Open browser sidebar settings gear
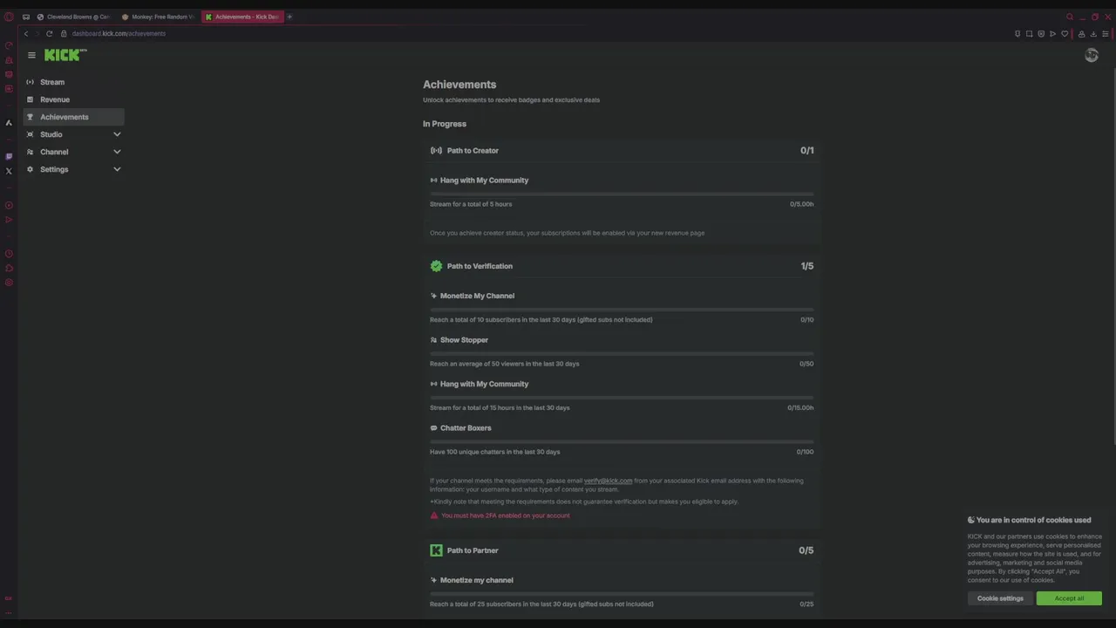The image size is (1116, 628). [x=9, y=282]
